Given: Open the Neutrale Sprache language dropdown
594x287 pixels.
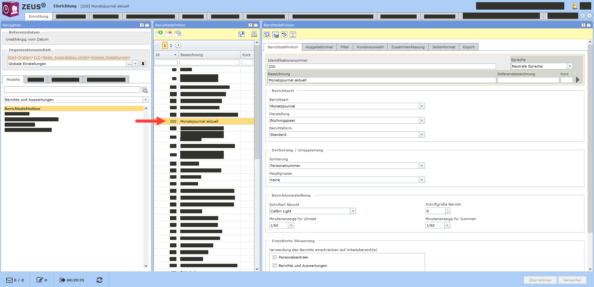Looking at the screenshot, I should pos(570,66).
